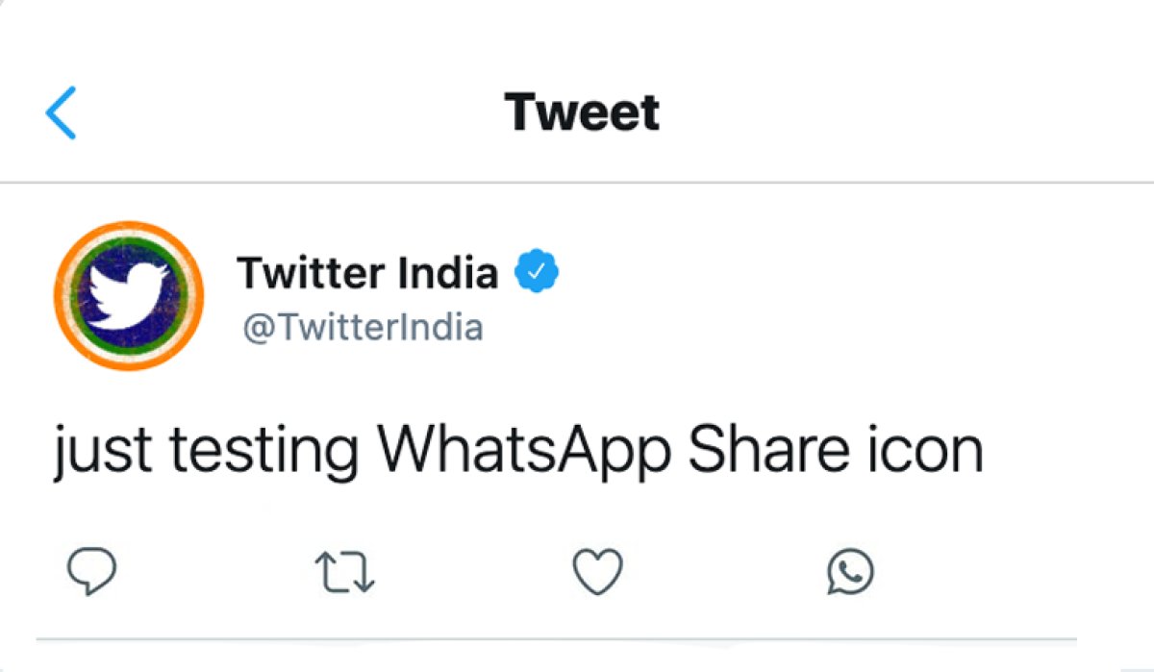Expand replies by clicking the comment icon
Viewport: 1154px width, 672px height.
pos(91,570)
